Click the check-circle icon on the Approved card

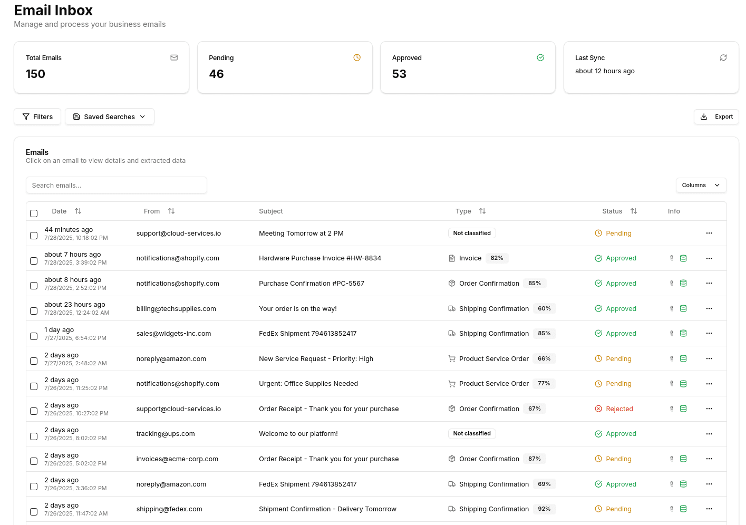[x=540, y=57]
